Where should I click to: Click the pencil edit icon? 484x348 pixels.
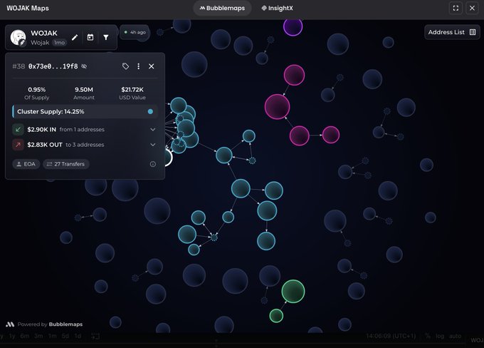click(x=75, y=37)
